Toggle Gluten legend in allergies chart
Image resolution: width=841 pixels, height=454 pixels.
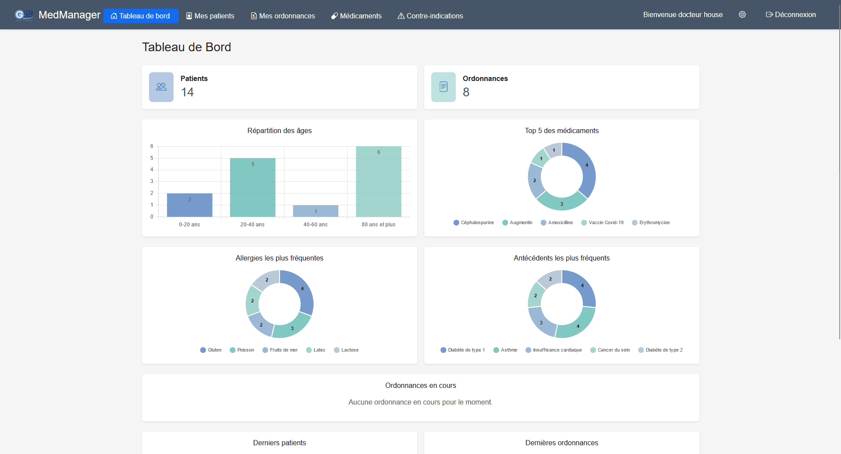point(211,350)
